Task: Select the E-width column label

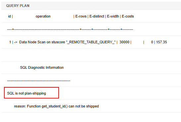Action: click(113, 16)
